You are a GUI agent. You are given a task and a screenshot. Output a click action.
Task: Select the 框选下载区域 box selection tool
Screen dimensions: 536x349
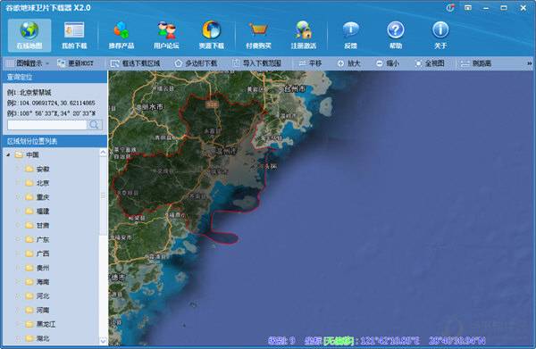click(x=136, y=63)
